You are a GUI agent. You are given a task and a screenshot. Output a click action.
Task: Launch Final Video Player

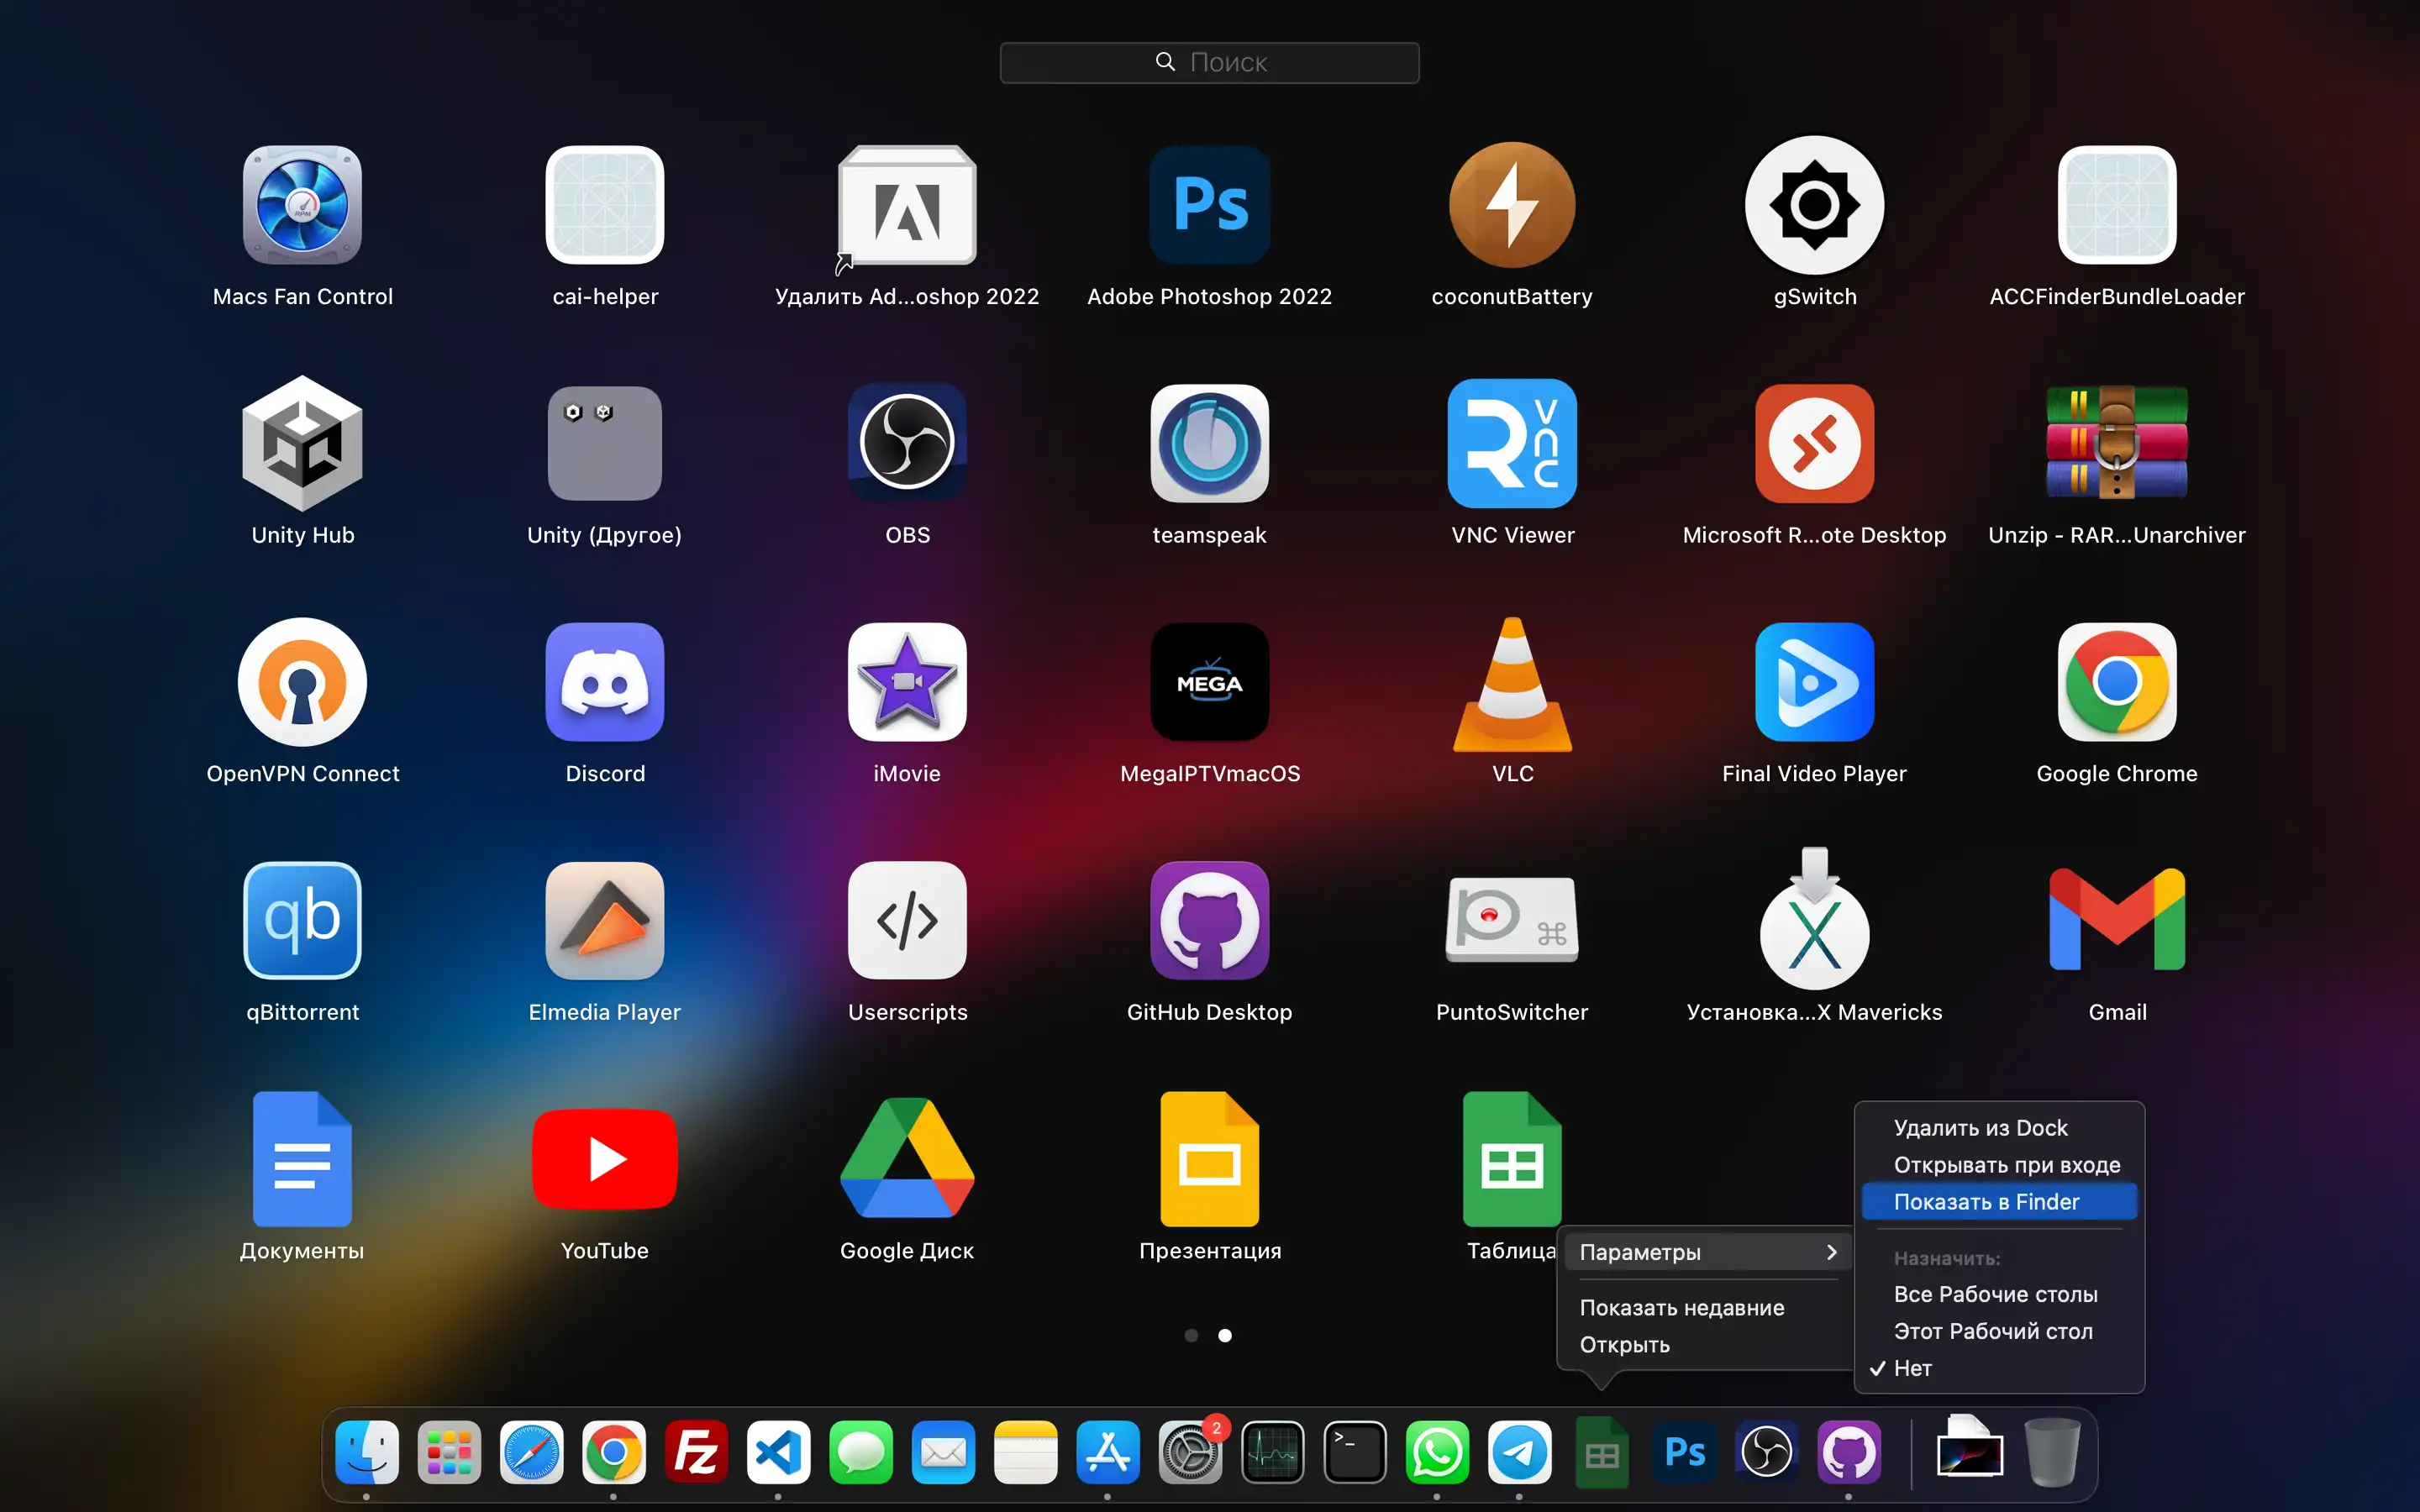[1815, 682]
